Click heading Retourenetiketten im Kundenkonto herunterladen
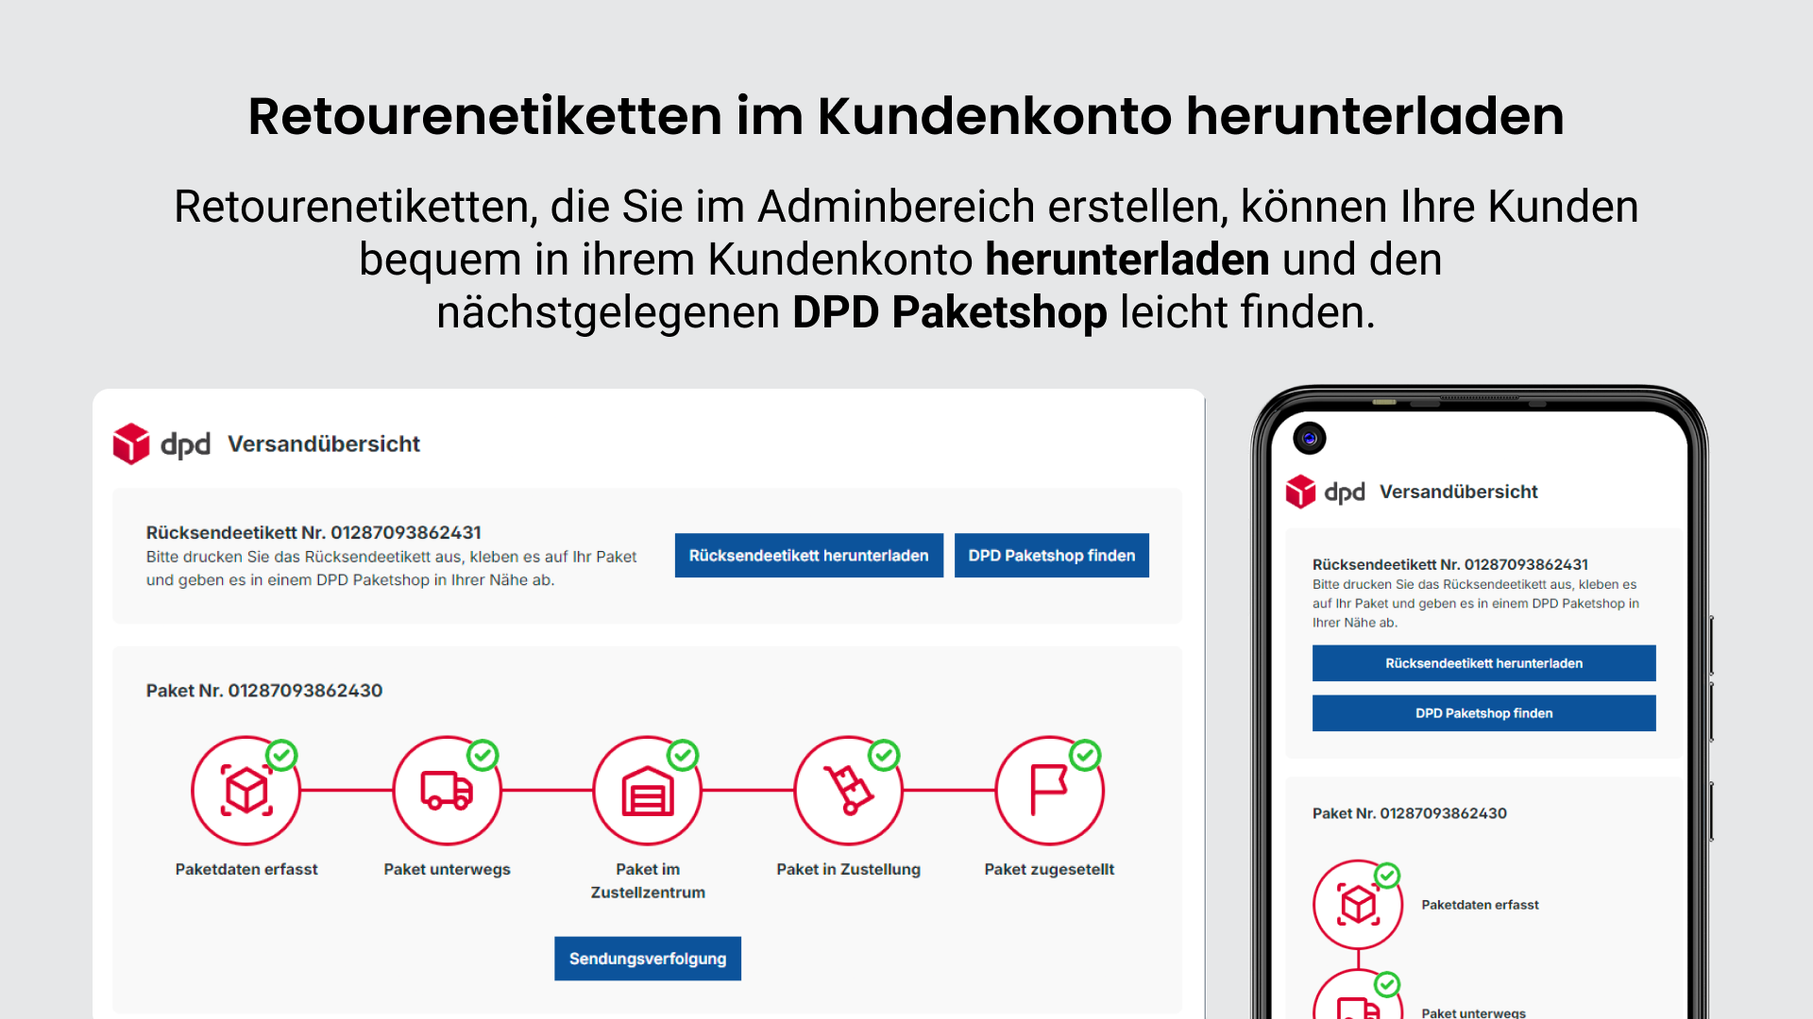 click(906, 116)
